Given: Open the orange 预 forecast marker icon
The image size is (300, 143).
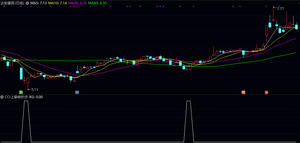Looking at the screenshot, I should [243, 92].
